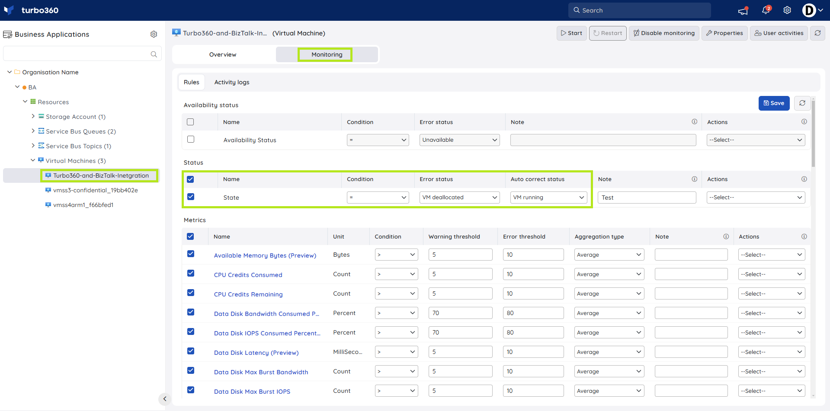Open the State row condition dropdown
The height and width of the screenshot is (411, 830).
(378, 198)
